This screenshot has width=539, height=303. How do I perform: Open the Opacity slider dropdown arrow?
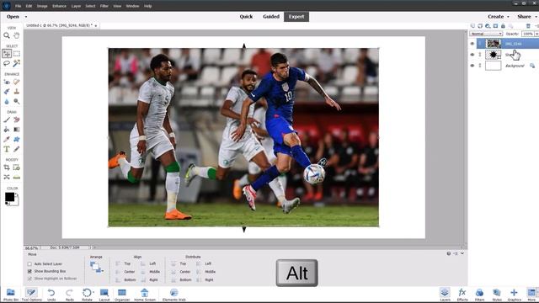pyautogui.click(x=536, y=34)
